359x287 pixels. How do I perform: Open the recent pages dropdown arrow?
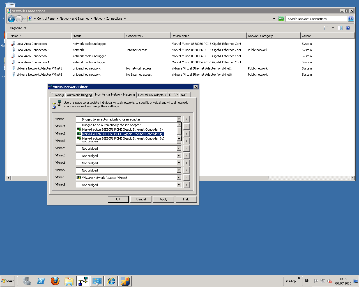pos(24,19)
